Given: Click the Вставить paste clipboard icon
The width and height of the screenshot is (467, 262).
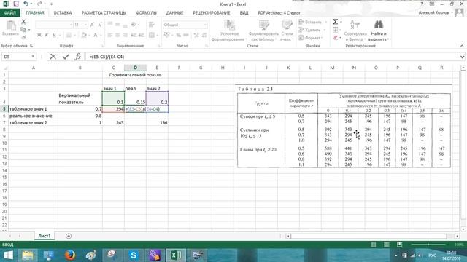Looking at the screenshot, I should [x=11, y=25].
